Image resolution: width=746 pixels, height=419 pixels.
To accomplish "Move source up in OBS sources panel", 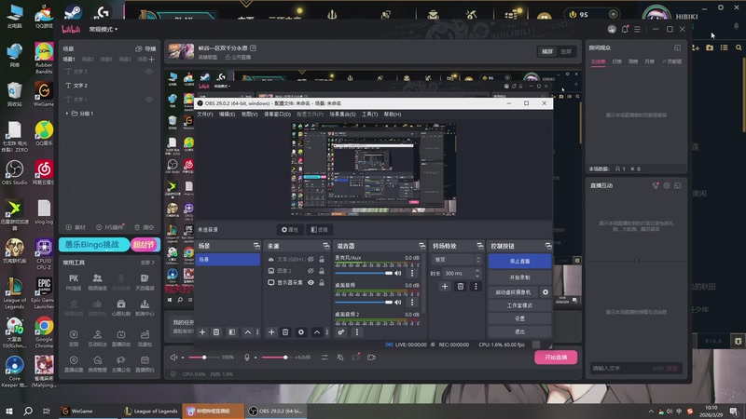I will [317, 332].
